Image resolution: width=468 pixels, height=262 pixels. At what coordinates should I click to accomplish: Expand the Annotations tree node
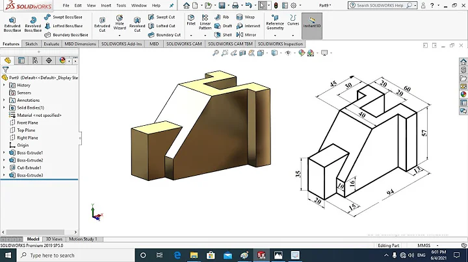pos(4,100)
